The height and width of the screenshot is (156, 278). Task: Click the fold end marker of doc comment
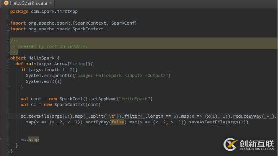tap(8, 52)
